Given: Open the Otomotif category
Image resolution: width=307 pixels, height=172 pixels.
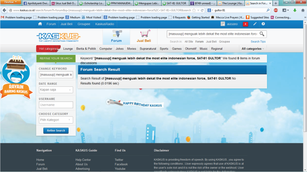Looking at the screenshot, I should [x=190, y=48].
